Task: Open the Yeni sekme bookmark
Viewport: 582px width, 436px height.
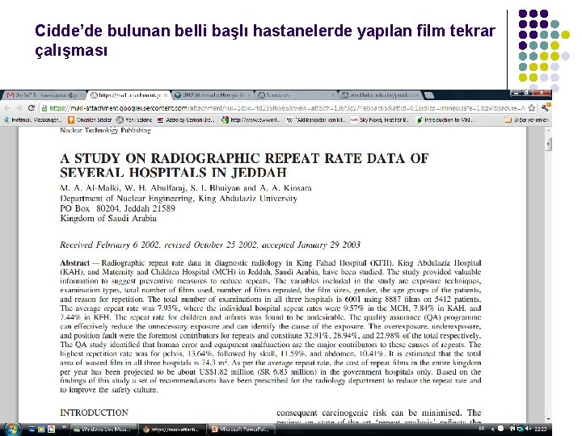Action: click(x=134, y=119)
